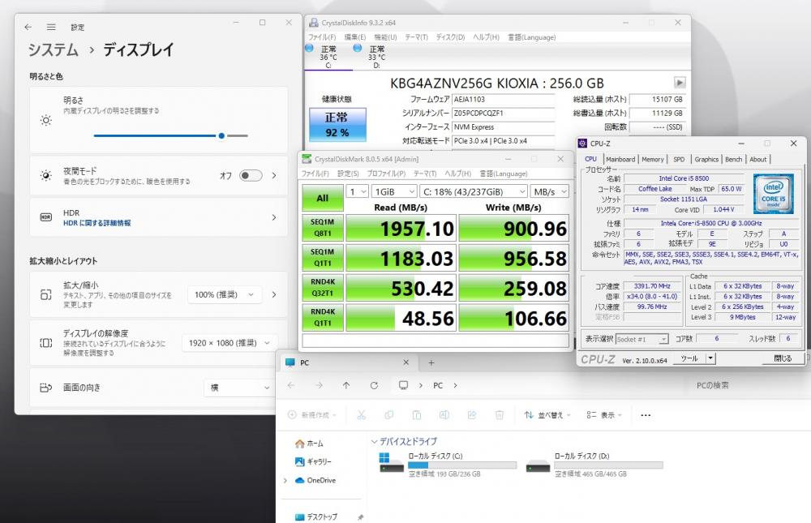Switch to Memory tab in CPU-Z
Screen dimensions: 811x523
point(652,159)
